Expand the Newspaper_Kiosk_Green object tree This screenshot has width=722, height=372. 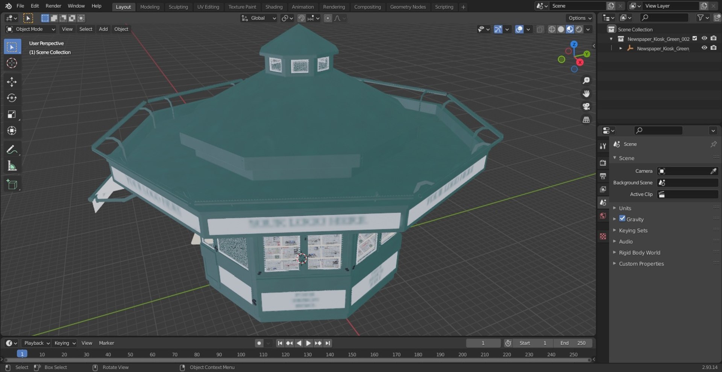(x=620, y=48)
